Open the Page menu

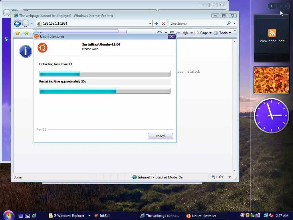click(x=203, y=33)
